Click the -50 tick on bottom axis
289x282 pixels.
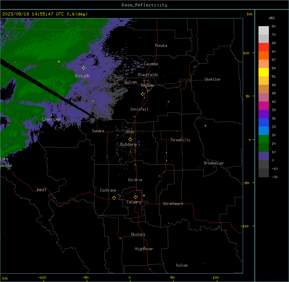(85, 277)
